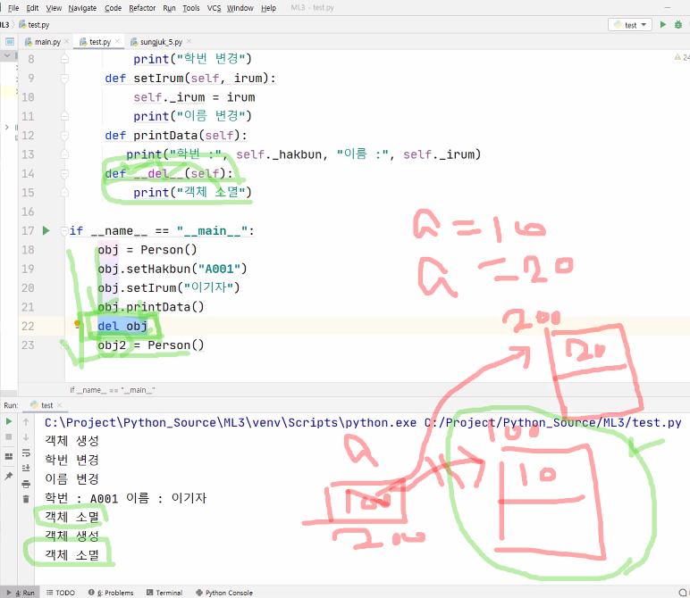Click test.py in the navigation breadcrumb
Screen dimensions: 690x598
[34, 25]
